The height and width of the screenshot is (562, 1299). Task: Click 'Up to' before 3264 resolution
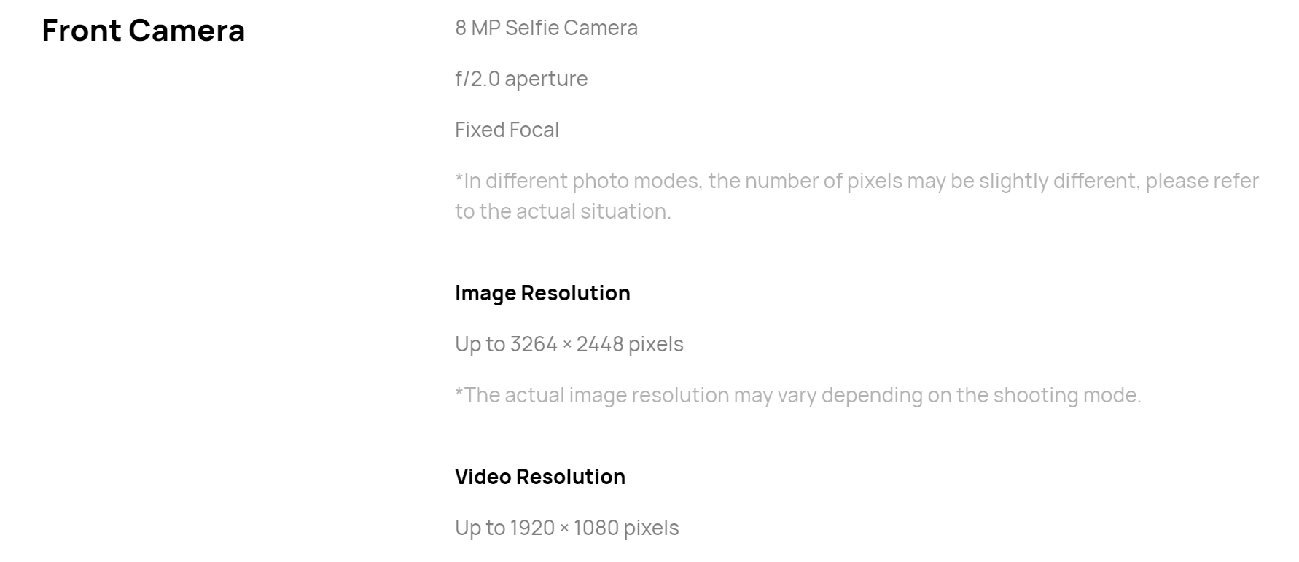[x=480, y=345]
